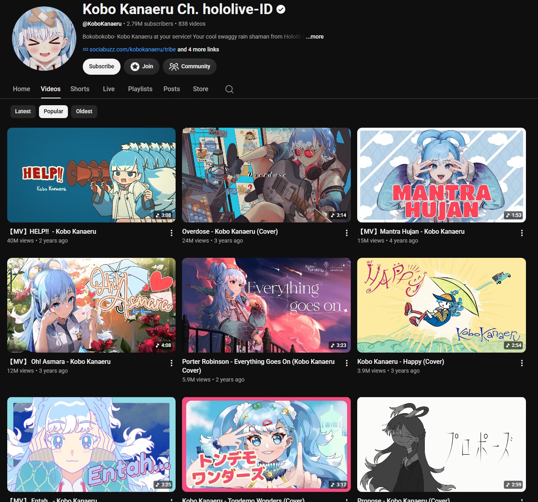Open options menu for Happy cover video

[x=522, y=363]
